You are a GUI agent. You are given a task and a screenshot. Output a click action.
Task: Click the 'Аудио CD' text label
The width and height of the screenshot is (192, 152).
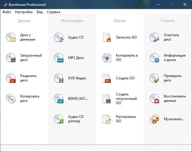(x=76, y=37)
